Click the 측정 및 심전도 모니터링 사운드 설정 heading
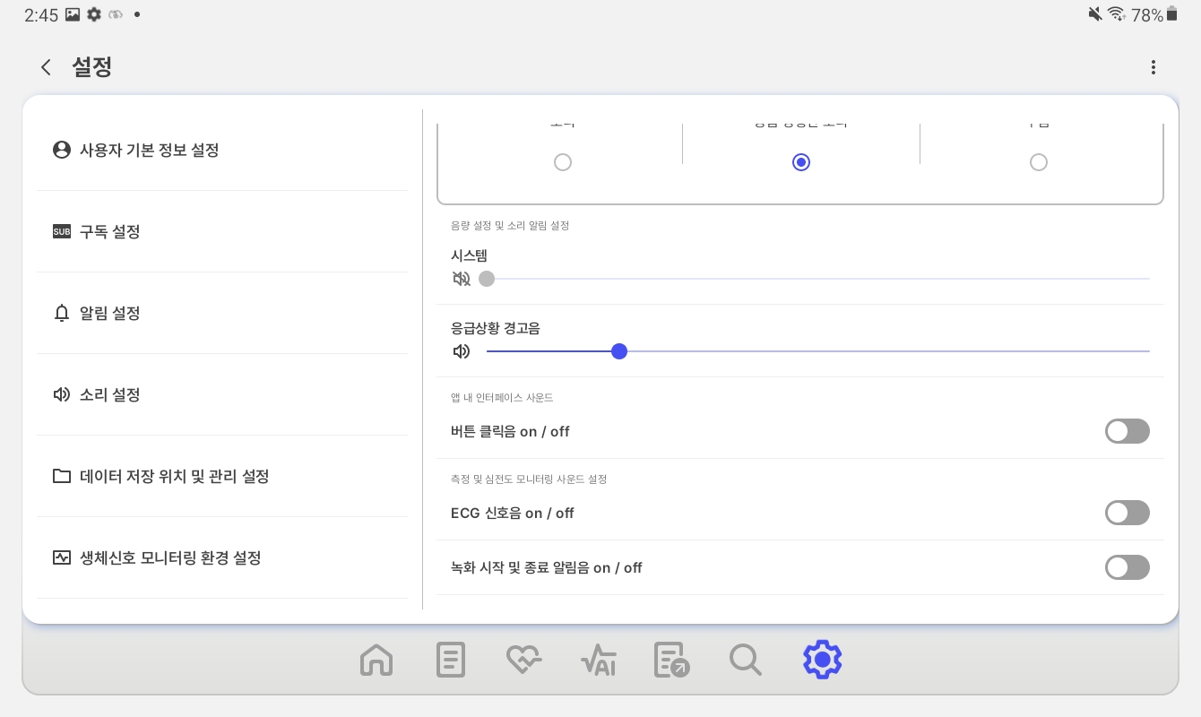1201x717 pixels. click(529, 479)
